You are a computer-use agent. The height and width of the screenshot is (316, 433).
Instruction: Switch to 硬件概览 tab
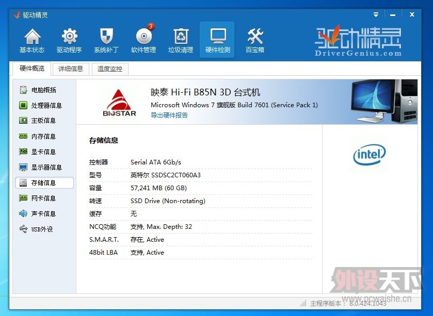tap(32, 69)
